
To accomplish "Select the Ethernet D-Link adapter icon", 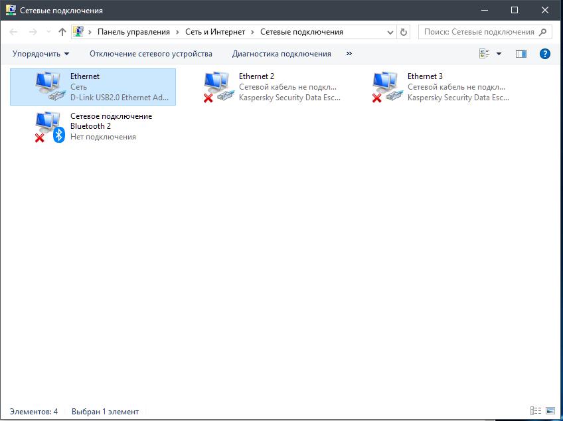I will click(x=50, y=86).
